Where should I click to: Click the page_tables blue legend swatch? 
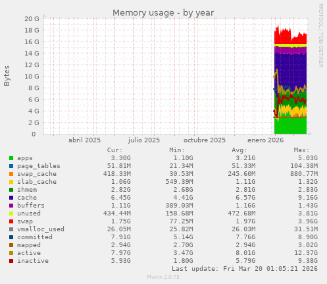pyautogui.click(x=11, y=166)
